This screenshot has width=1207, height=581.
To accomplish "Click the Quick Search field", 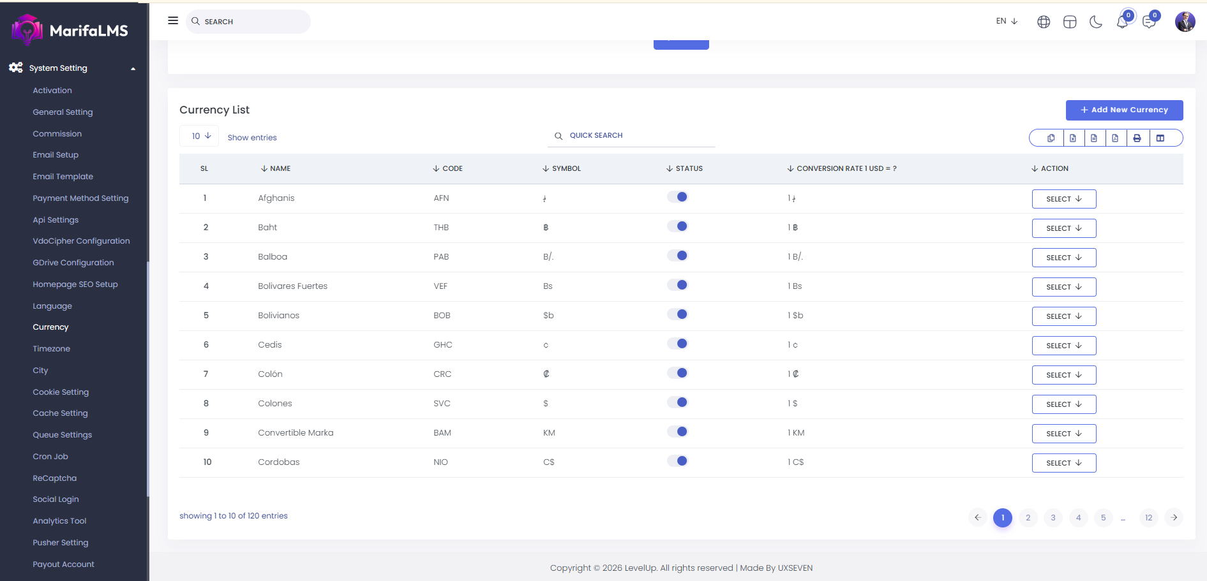I will 632,136.
